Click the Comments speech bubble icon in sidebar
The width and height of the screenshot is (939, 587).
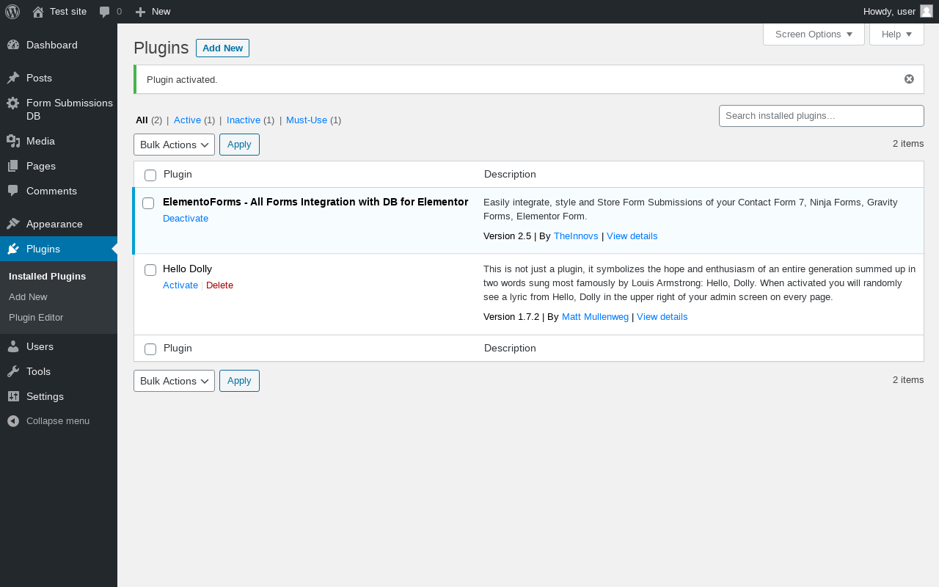pyautogui.click(x=13, y=191)
